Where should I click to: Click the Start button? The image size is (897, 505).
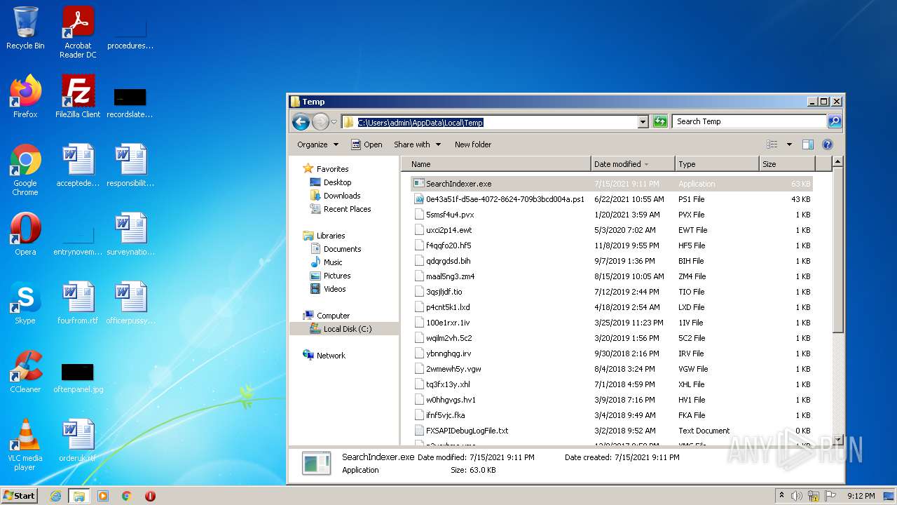(x=20, y=495)
